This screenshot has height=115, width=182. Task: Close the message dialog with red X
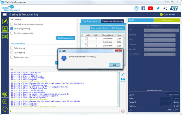[118, 50]
